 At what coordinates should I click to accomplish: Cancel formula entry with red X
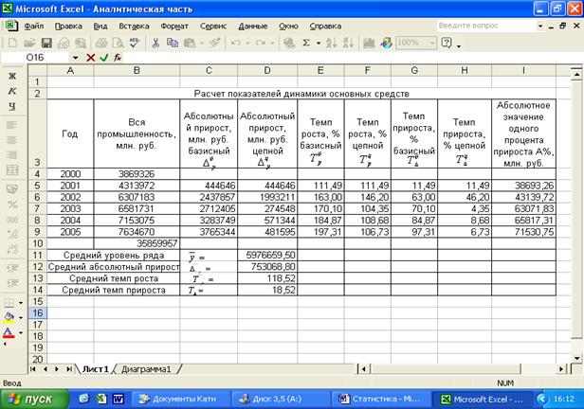91,58
